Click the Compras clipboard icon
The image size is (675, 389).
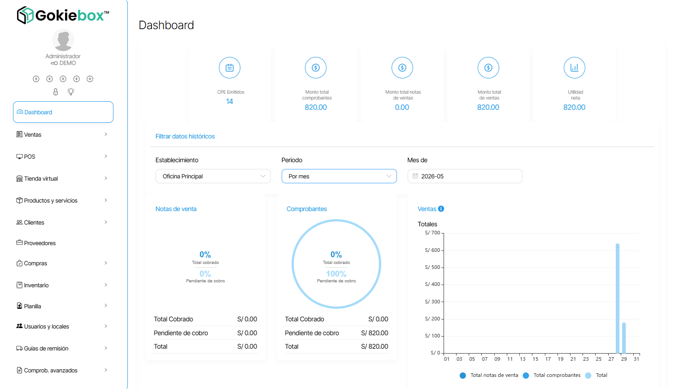[x=19, y=263]
